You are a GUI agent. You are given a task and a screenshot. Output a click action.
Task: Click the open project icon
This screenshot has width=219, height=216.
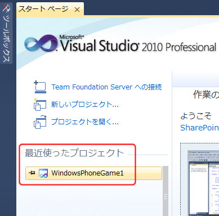(x=40, y=122)
